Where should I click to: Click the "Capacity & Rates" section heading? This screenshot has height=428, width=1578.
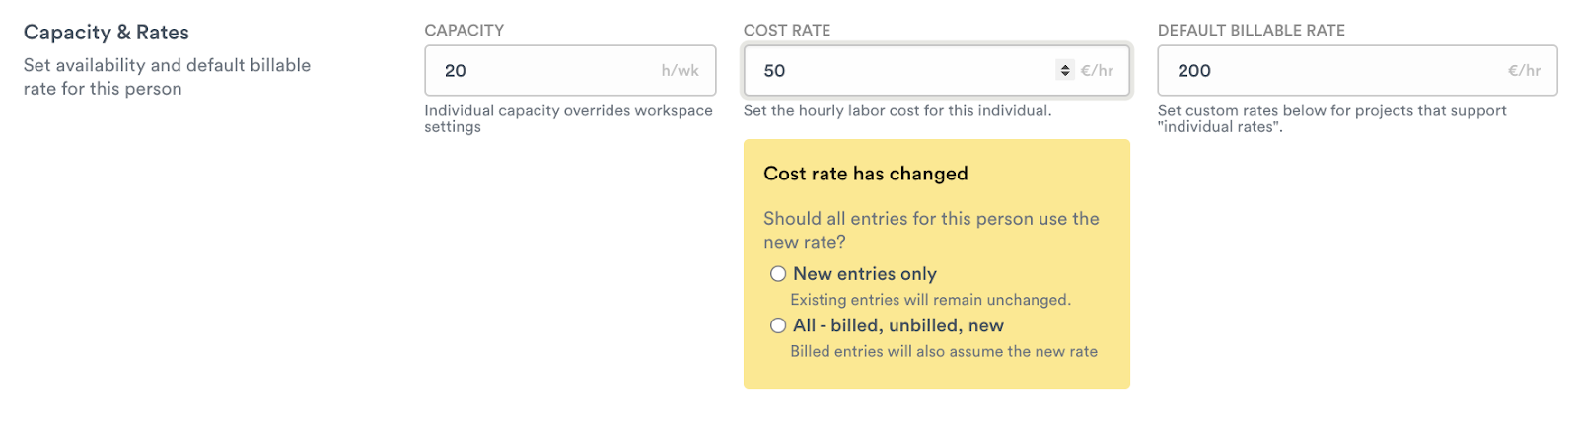coord(107,33)
